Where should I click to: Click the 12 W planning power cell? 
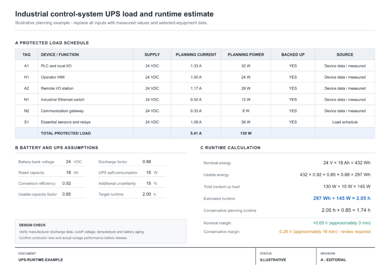tap(246, 100)
